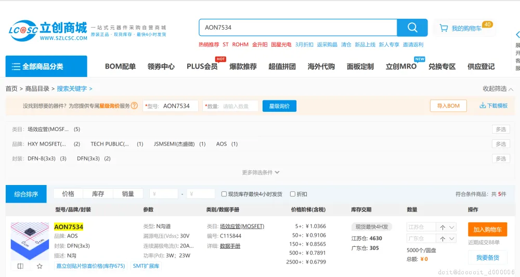This screenshot has width=520, height=277.
Task: Click the ROHM hot search link
Action: pyautogui.click(x=240, y=44)
